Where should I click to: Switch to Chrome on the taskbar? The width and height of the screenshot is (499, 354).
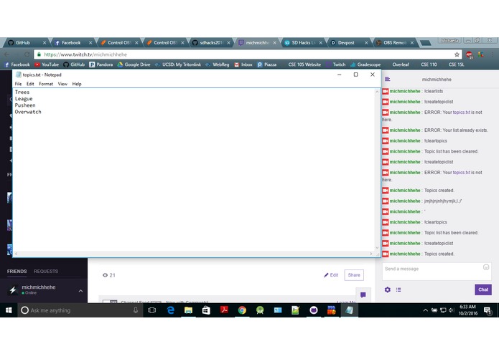242,310
